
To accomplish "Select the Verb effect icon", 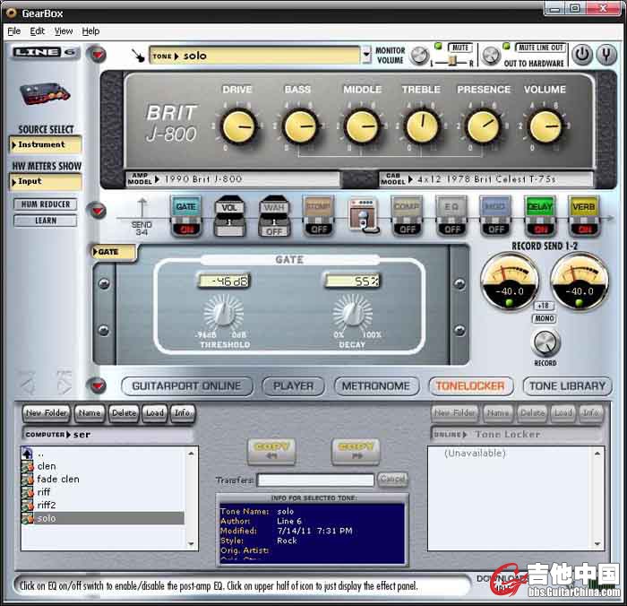I will click(x=583, y=207).
